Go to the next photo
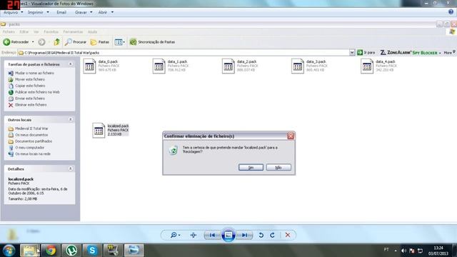This screenshot has height=257, width=457. pyautogui.click(x=244, y=235)
